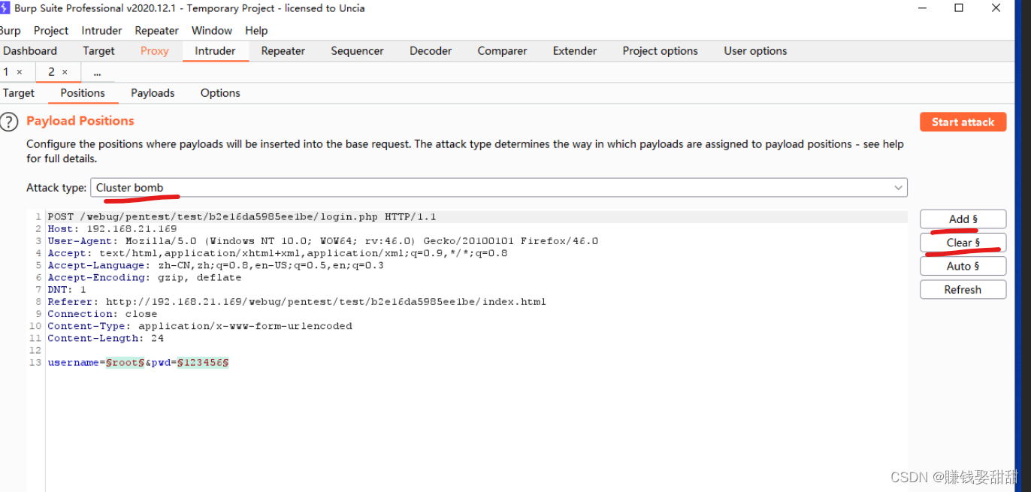The height and width of the screenshot is (492, 1031).
Task: Minimize the Burp Suite window
Action: [x=922, y=8]
